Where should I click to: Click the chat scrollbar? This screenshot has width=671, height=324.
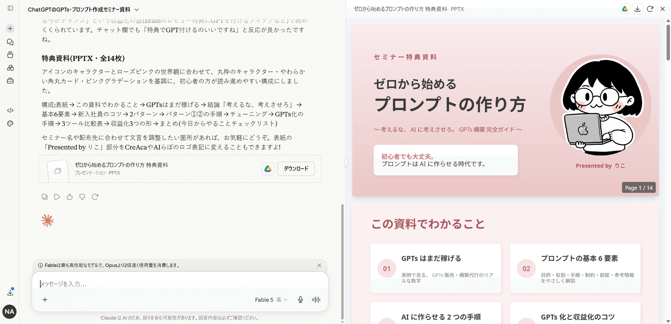coord(342,262)
